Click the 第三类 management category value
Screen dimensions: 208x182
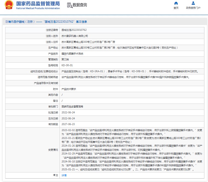(65, 59)
